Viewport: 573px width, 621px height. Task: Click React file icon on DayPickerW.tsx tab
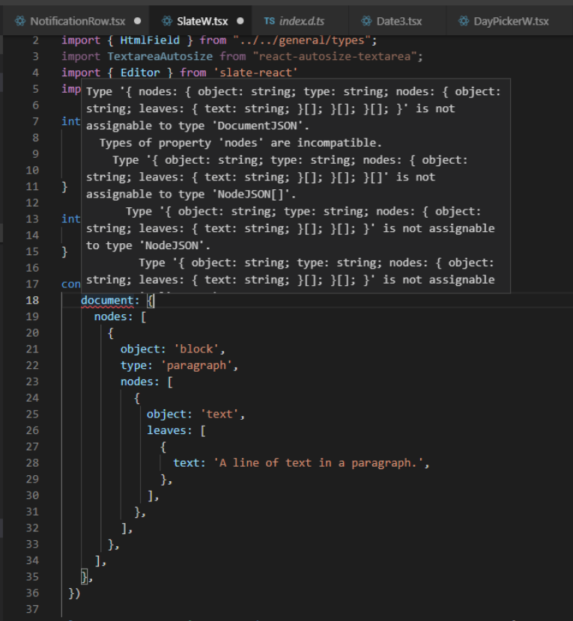[464, 21]
